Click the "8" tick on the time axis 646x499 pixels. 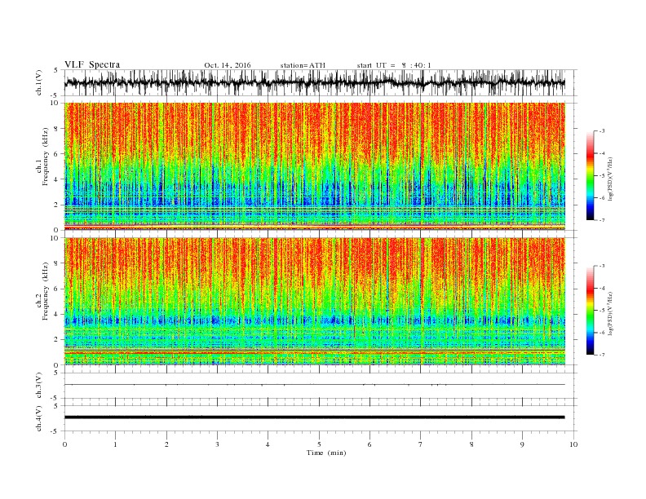(471, 444)
